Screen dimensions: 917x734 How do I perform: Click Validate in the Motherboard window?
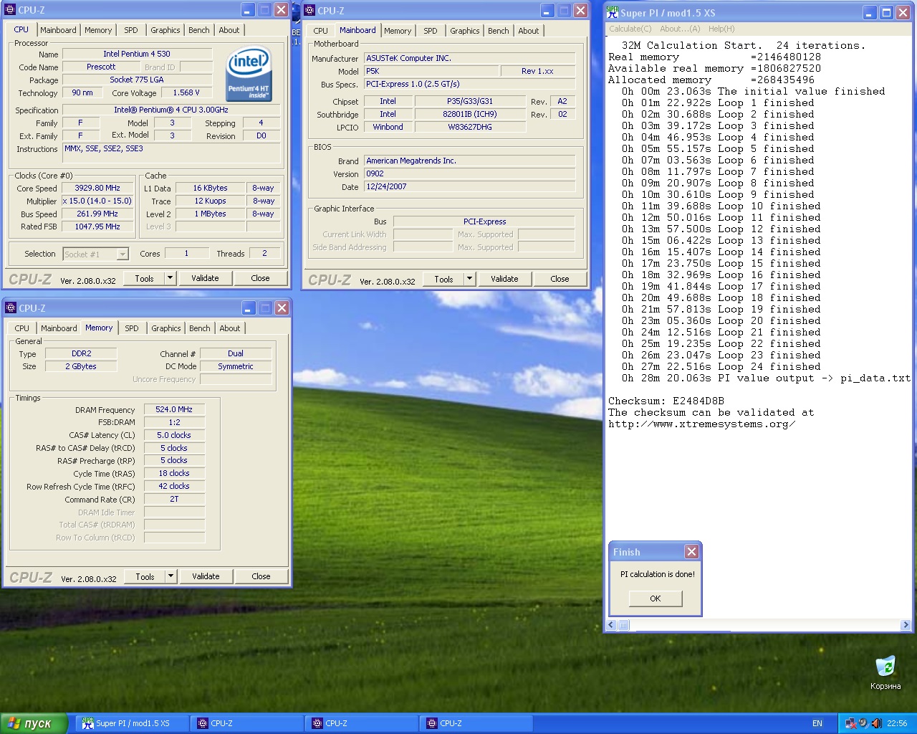click(504, 279)
